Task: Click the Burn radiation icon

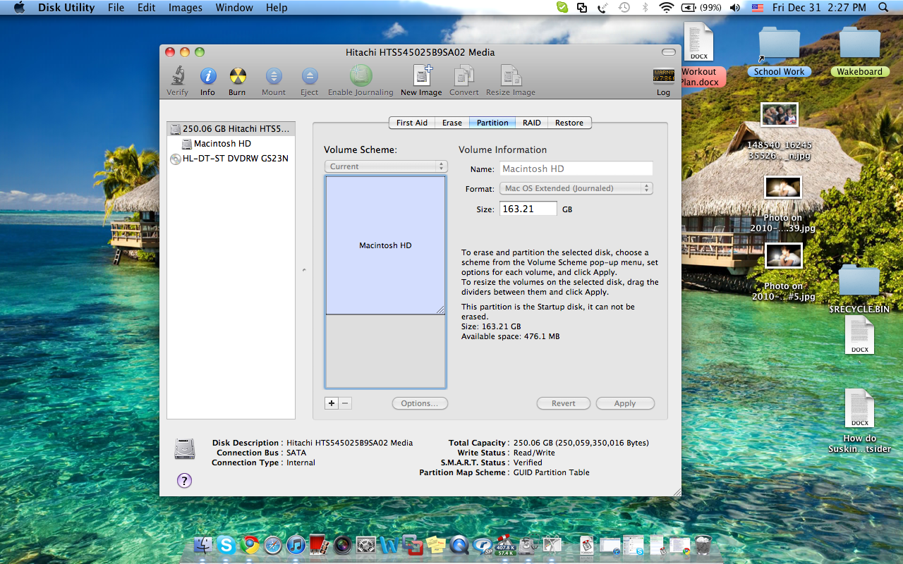Action: 238,76
